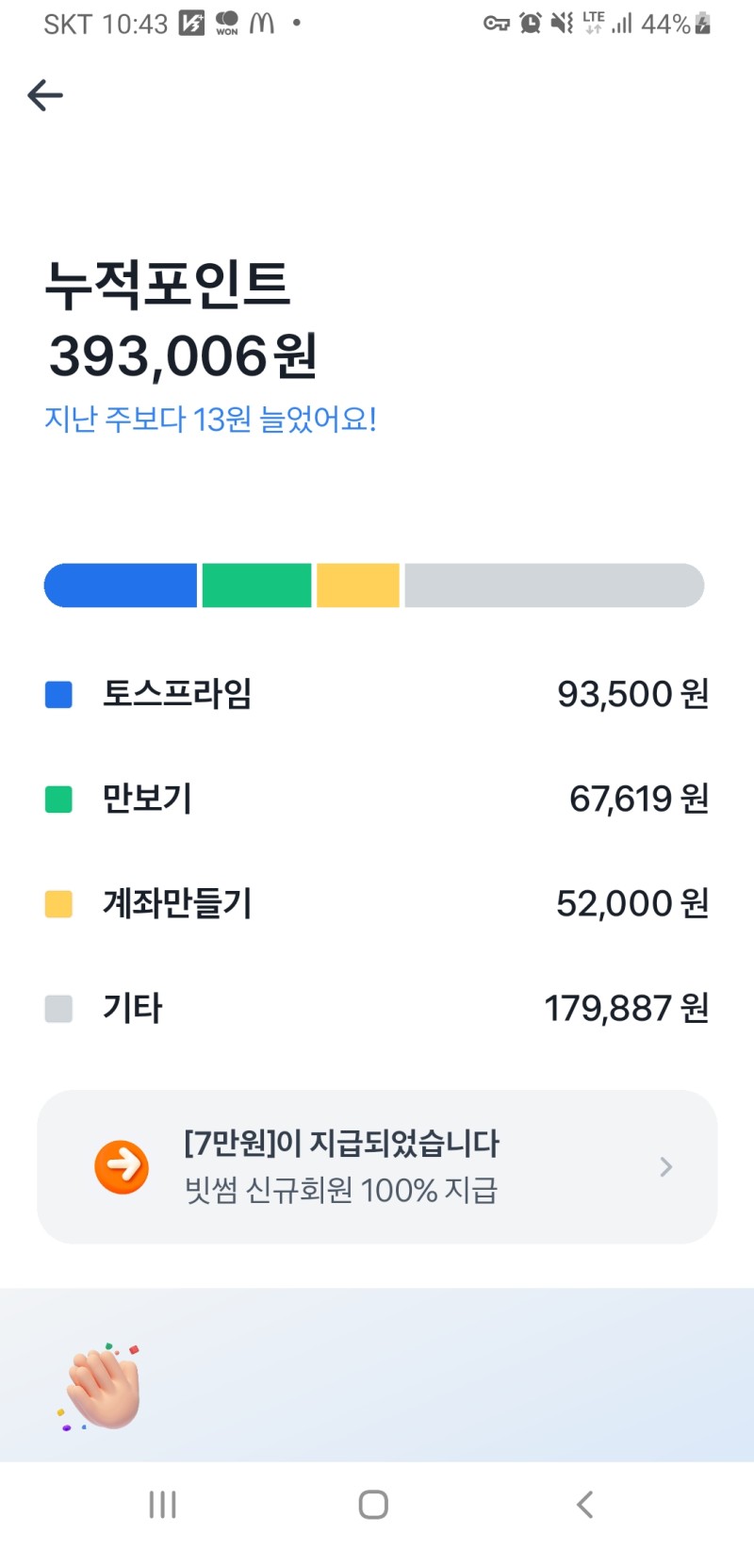Screen dimensions: 754x1550
Task: Tap the battery indicator in status bar
Action: [702, 24]
